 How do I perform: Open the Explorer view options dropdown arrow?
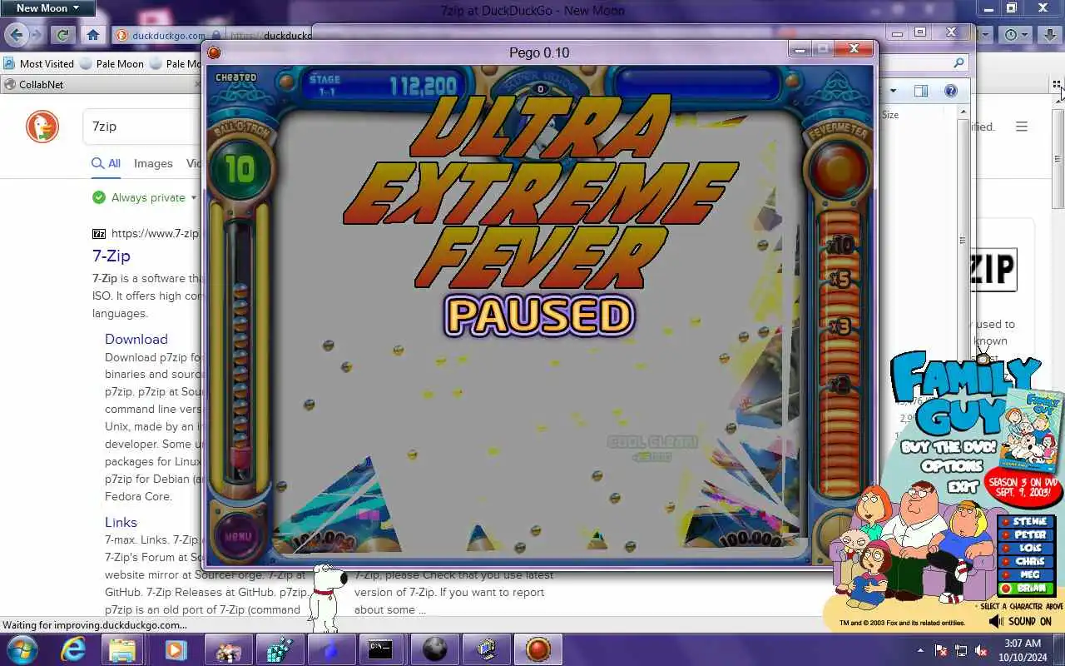[893, 91]
